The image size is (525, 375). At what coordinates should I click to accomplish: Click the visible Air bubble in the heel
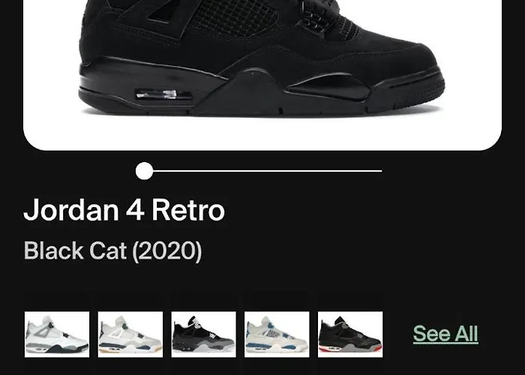point(163,94)
